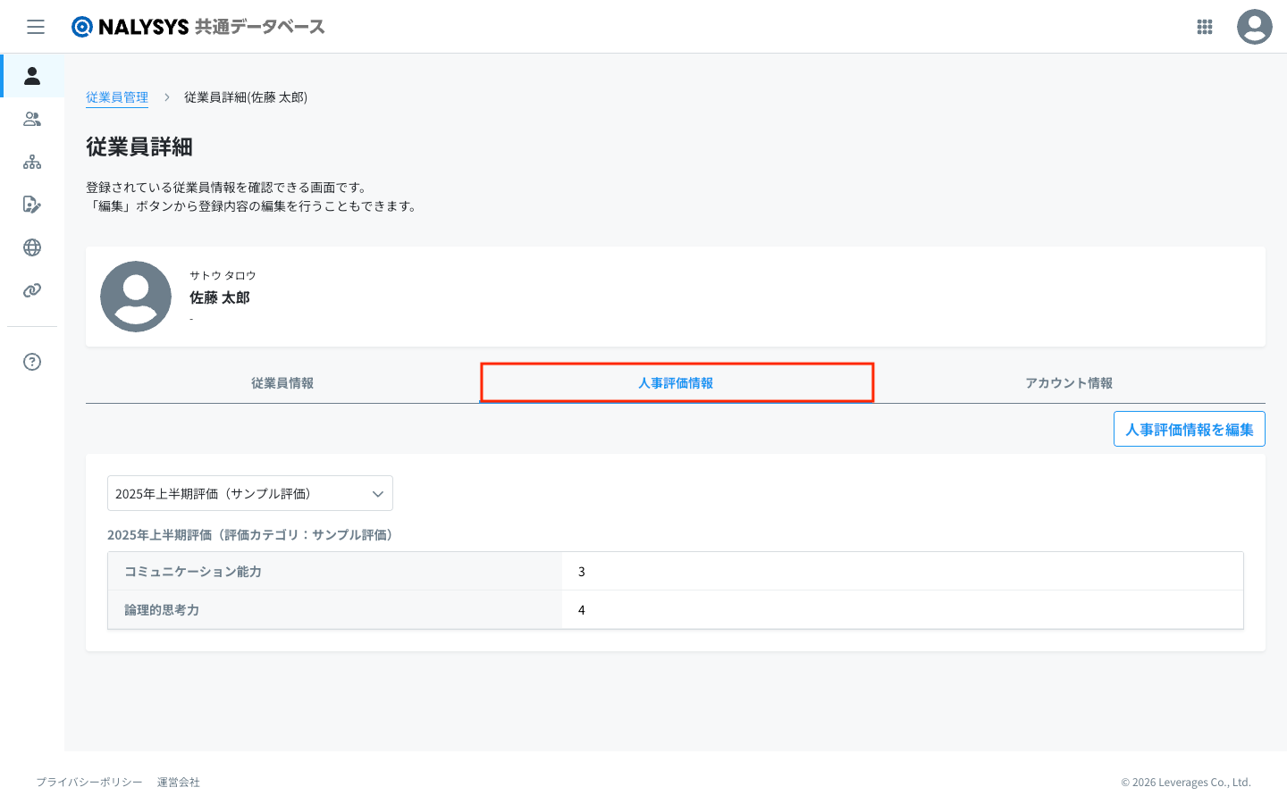Go back via 従業員管理 breadcrumb link
1287x804 pixels.
click(117, 97)
